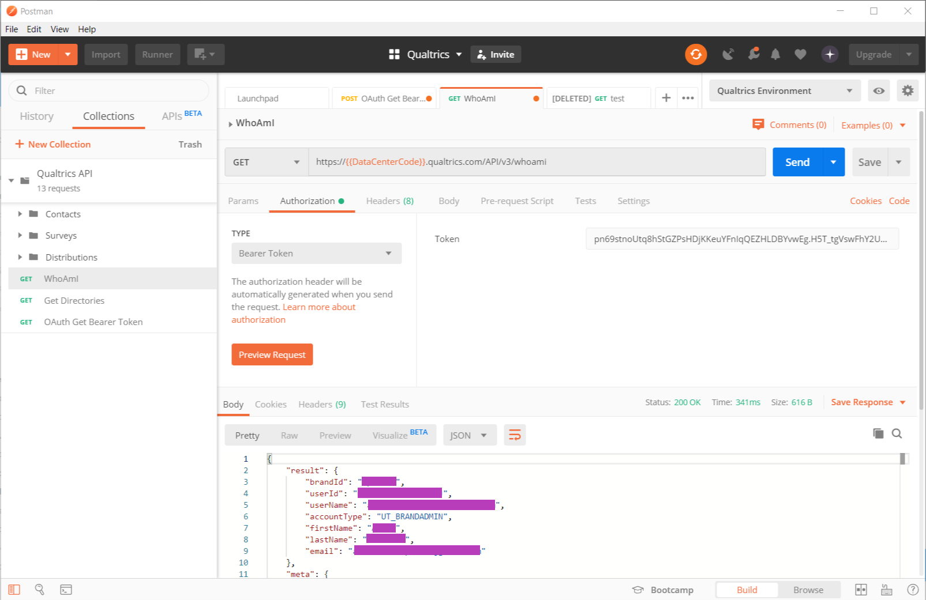Open Manage Environments gear icon
This screenshot has height=600, width=926.
908,90
